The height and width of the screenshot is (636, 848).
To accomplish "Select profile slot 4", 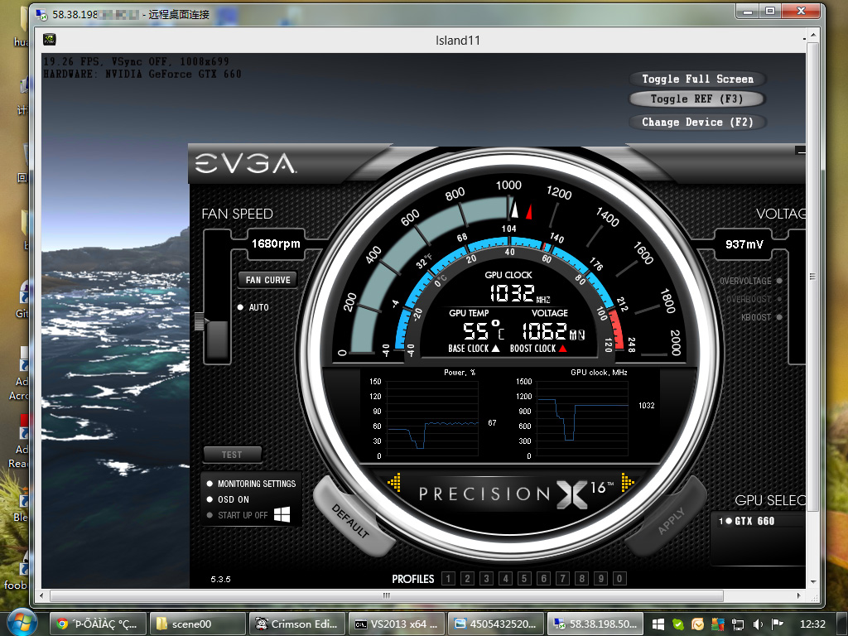I will [x=506, y=579].
